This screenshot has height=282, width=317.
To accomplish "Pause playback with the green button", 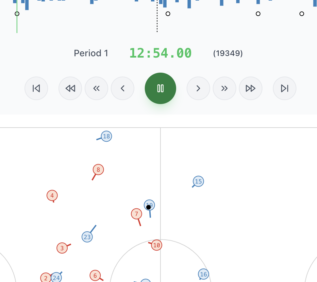I will tap(160, 88).
